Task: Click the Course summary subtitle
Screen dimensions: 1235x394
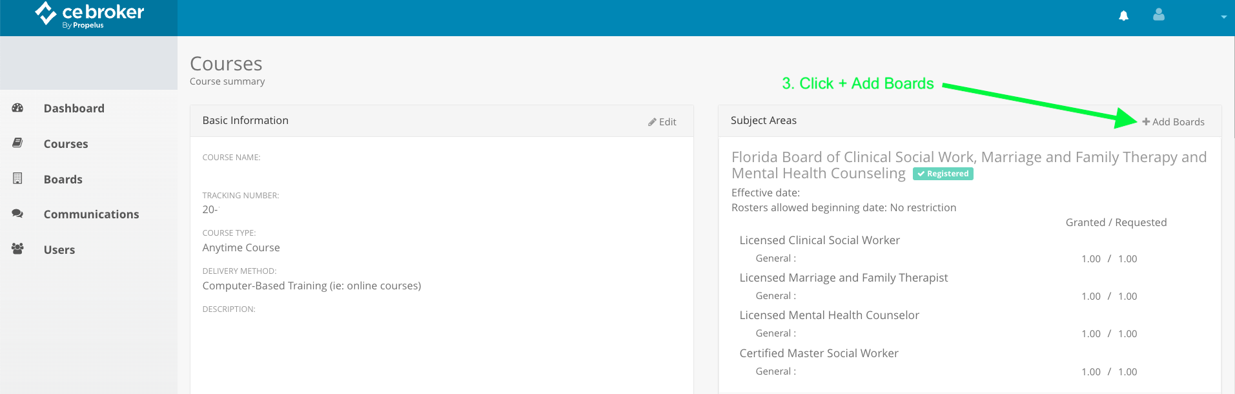Action: pos(227,81)
